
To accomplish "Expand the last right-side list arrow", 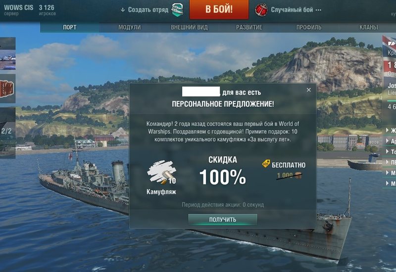I will click(x=388, y=183).
